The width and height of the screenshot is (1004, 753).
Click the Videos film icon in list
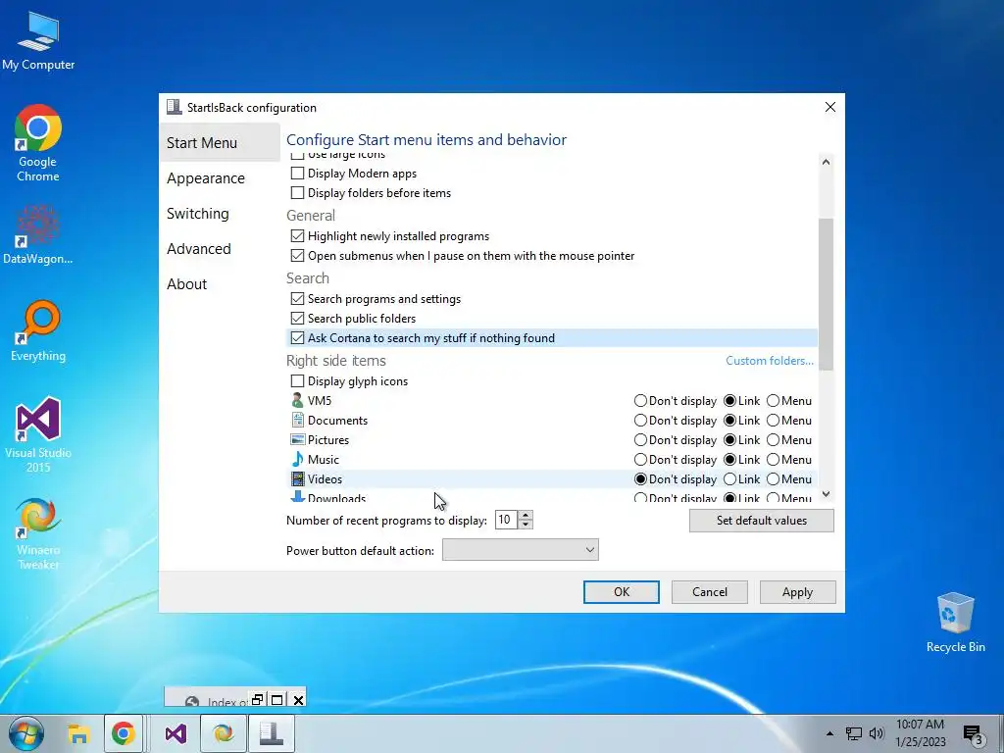[x=297, y=478]
